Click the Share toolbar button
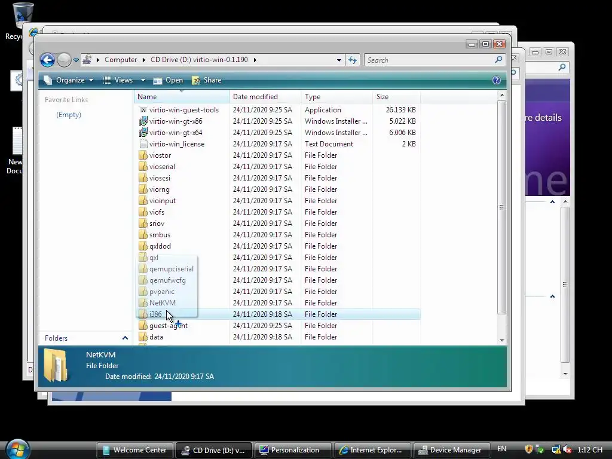Screen dimensions: 612x459 (207, 80)
